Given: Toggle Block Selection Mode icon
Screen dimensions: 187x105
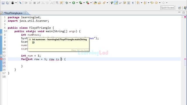Looking at the screenshot, I should coord(124,3).
